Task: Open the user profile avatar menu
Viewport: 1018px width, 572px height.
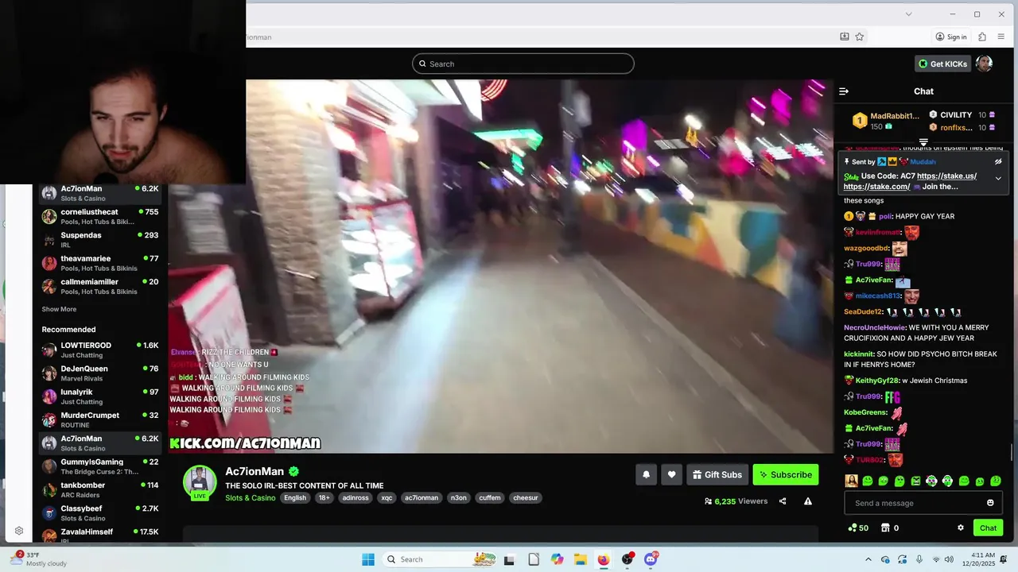Action: (985, 64)
